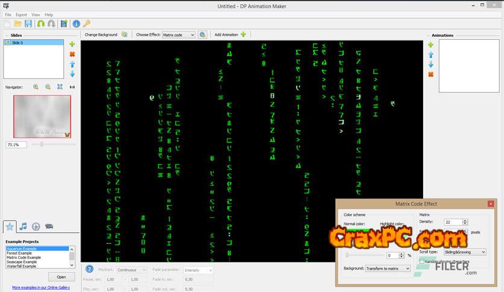Click the New project icon in toolbar
This screenshot has width=504, height=292.
pos(7,24)
